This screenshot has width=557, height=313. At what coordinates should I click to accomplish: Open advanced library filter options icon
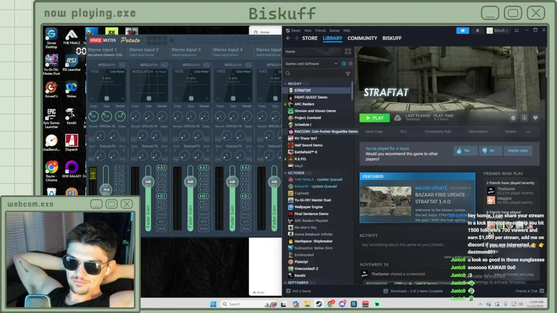(348, 73)
